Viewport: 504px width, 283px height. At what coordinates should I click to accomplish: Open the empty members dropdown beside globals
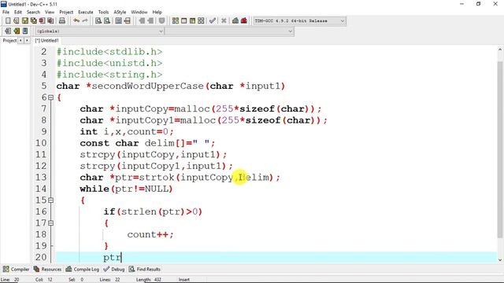229,31
